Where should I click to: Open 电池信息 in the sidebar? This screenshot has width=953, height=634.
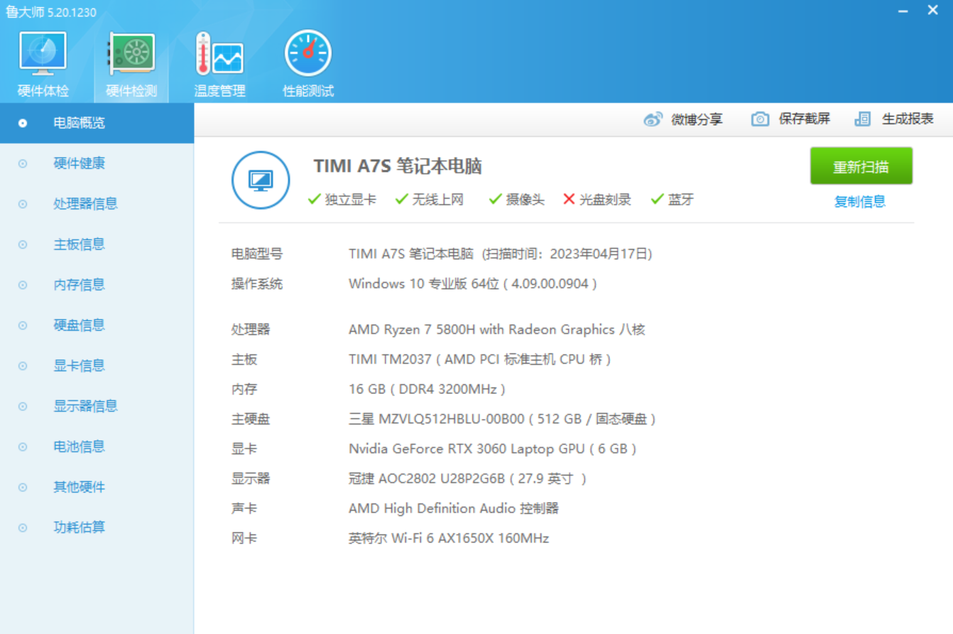pos(97,447)
